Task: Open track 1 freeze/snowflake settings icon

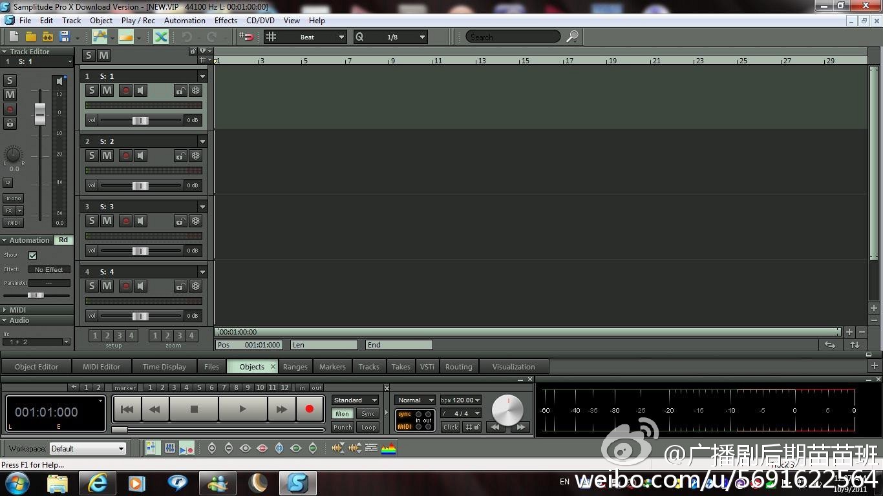Action: tap(195, 90)
